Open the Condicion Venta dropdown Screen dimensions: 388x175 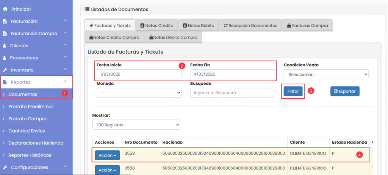point(326,74)
